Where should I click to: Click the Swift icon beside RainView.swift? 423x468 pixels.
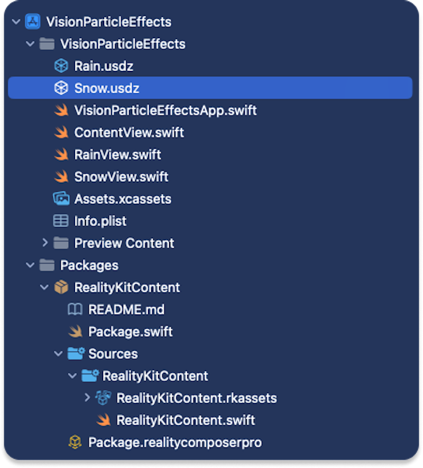tap(60, 155)
